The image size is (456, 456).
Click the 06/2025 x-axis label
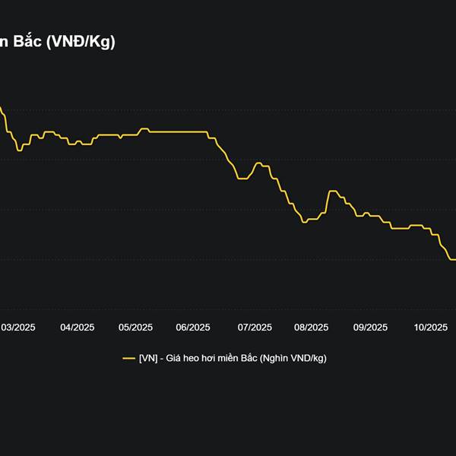click(x=193, y=328)
